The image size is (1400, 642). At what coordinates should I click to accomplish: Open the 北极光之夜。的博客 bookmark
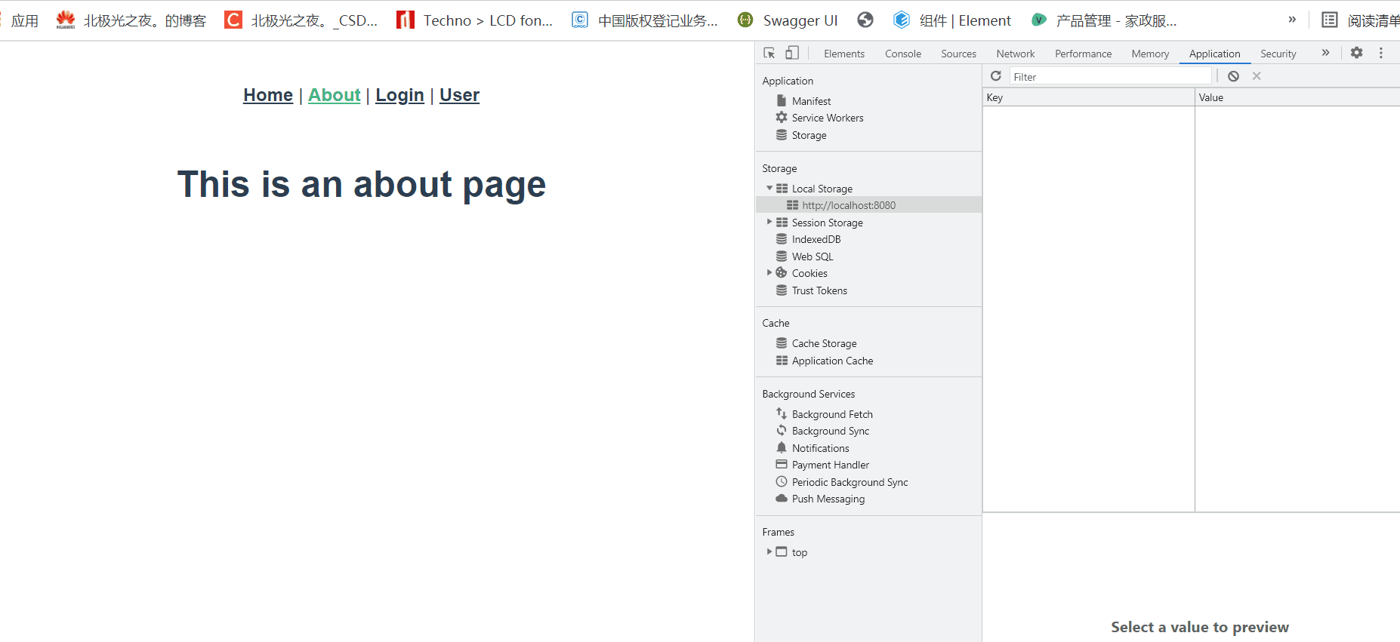tap(131, 20)
